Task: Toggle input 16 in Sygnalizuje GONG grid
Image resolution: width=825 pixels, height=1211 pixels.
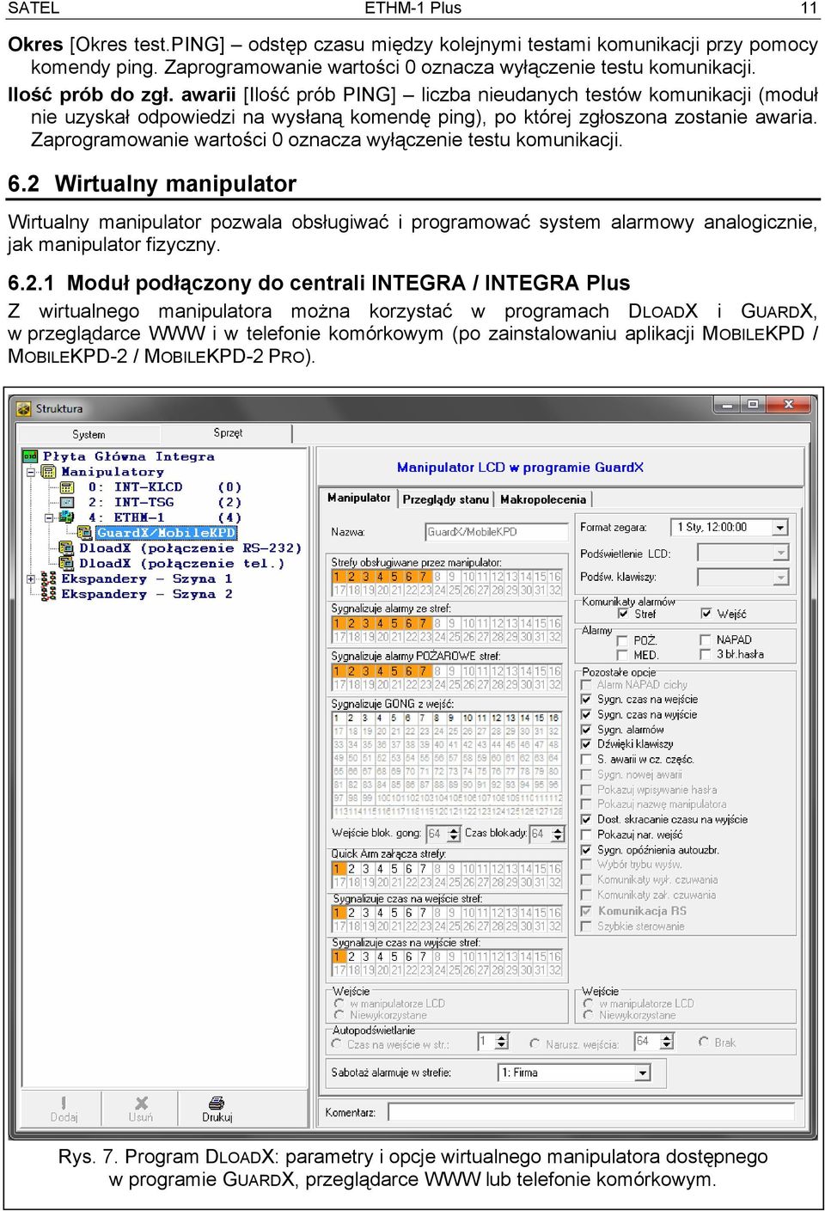Action: (x=554, y=718)
